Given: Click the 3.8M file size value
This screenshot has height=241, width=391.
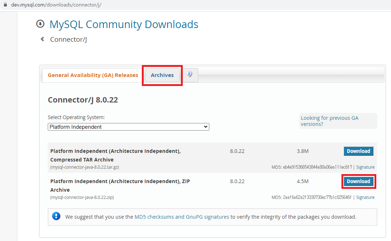Looking at the screenshot, I should click(x=303, y=151).
